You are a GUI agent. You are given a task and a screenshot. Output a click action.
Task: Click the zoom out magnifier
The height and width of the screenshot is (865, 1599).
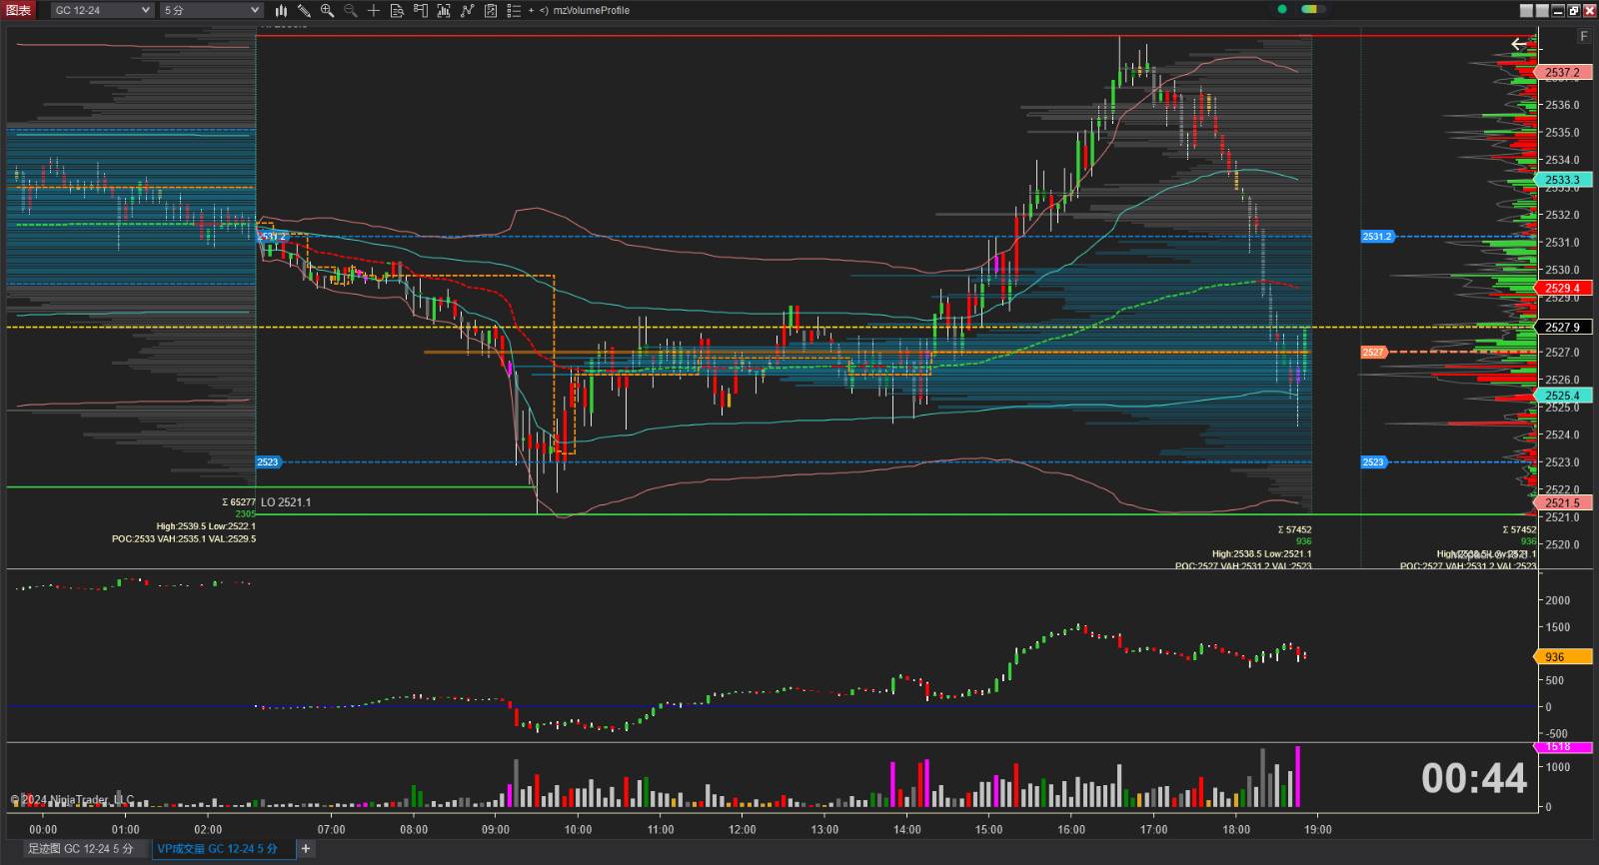(351, 11)
